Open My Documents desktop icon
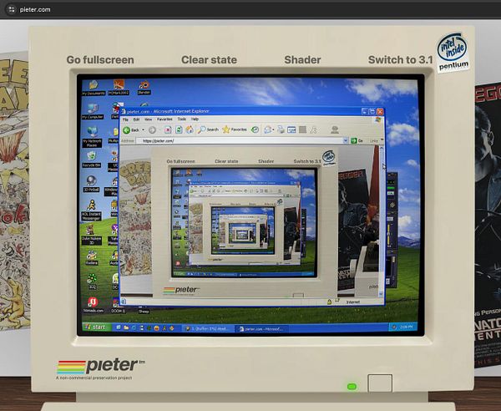This screenshot has width=501, height=411. (x=94, y=88)
